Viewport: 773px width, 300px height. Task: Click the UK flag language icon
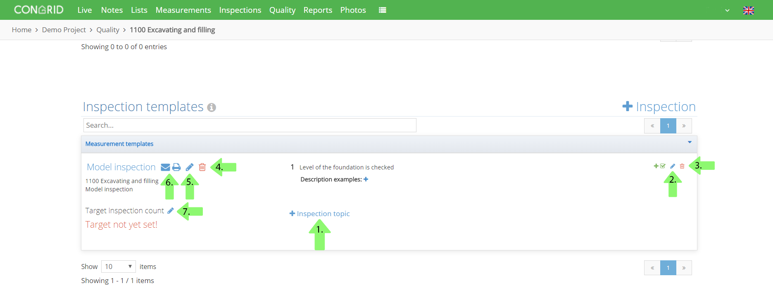[749, 10]
